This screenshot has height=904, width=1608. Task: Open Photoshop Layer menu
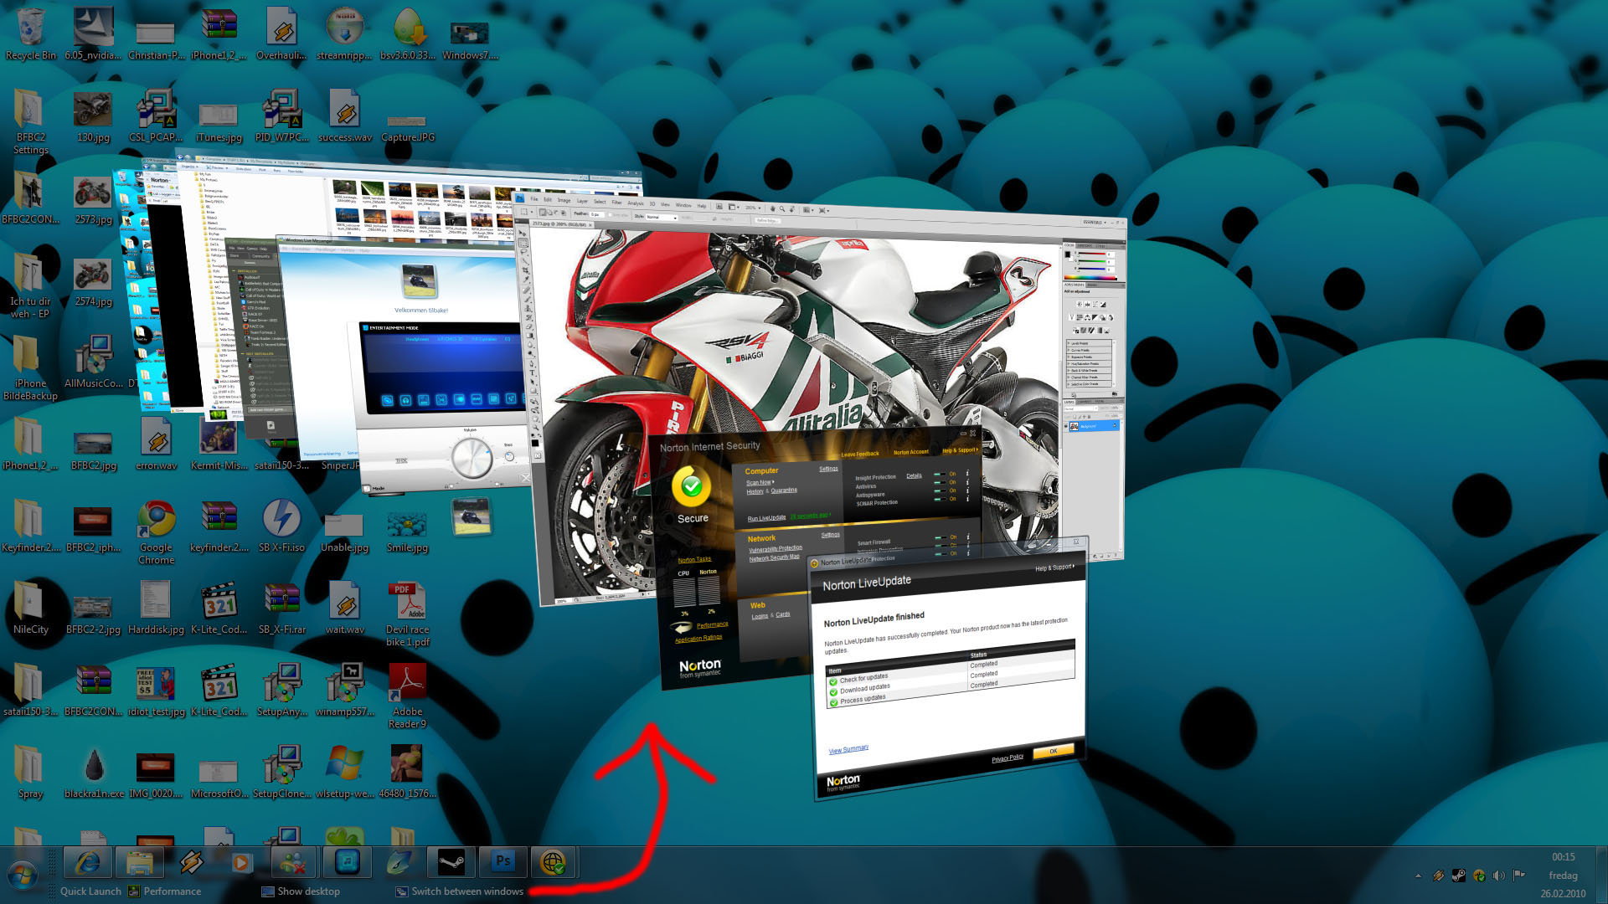coord(582,201)
